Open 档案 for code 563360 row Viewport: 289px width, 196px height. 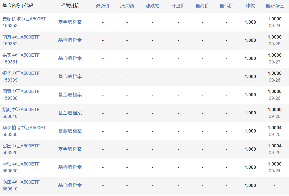77,131
